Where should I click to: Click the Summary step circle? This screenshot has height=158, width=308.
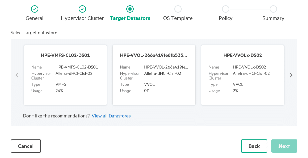(x=273, y=9)
